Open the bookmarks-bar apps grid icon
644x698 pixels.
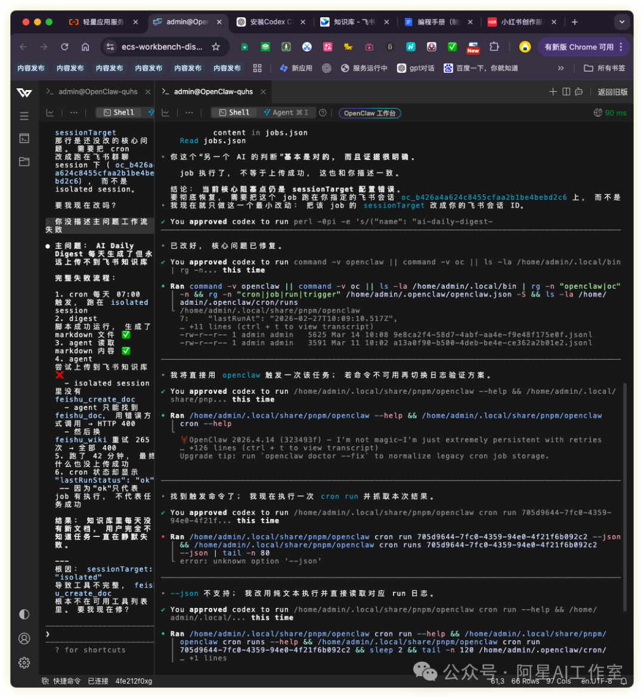tap(257, 68)
